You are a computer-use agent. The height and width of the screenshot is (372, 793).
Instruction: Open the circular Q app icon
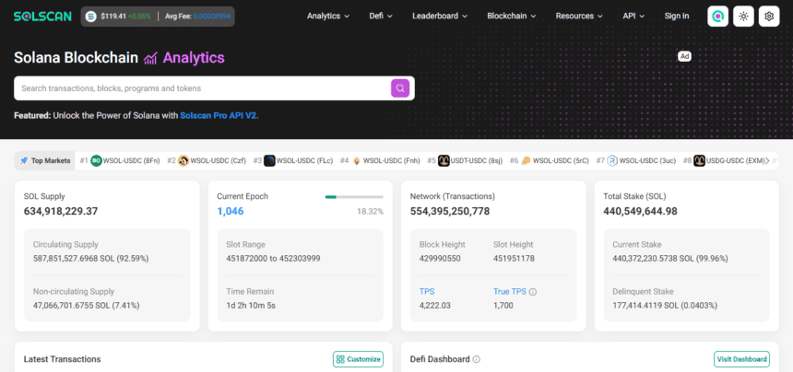click(x=717, y=17)
